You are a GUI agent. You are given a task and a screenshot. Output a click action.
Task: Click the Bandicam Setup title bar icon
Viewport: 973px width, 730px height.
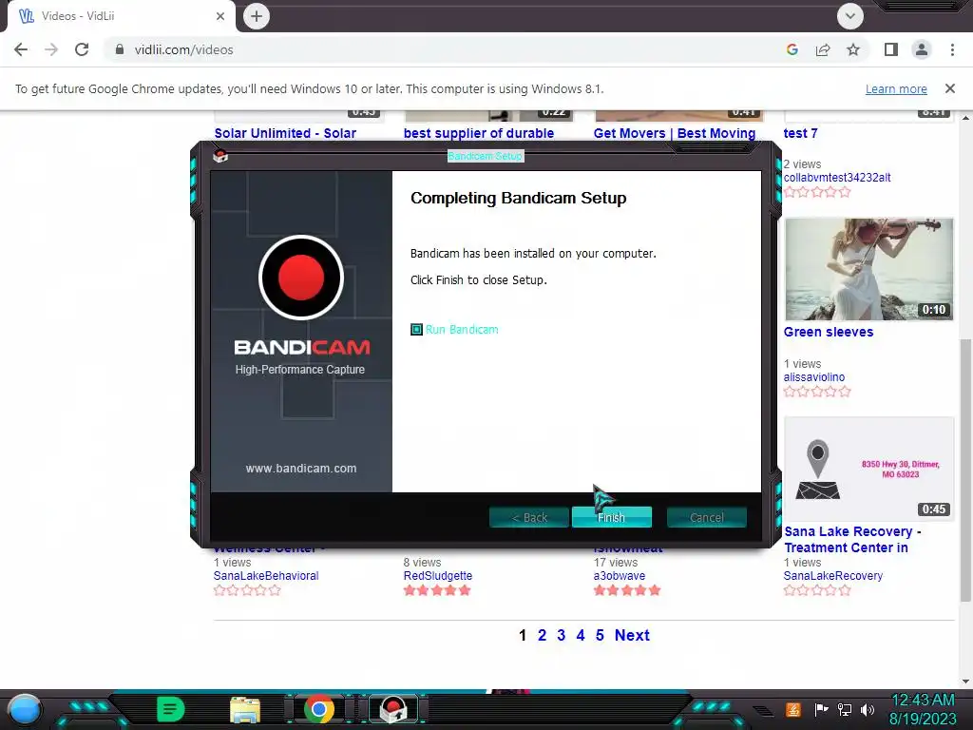tap(220, 156)
